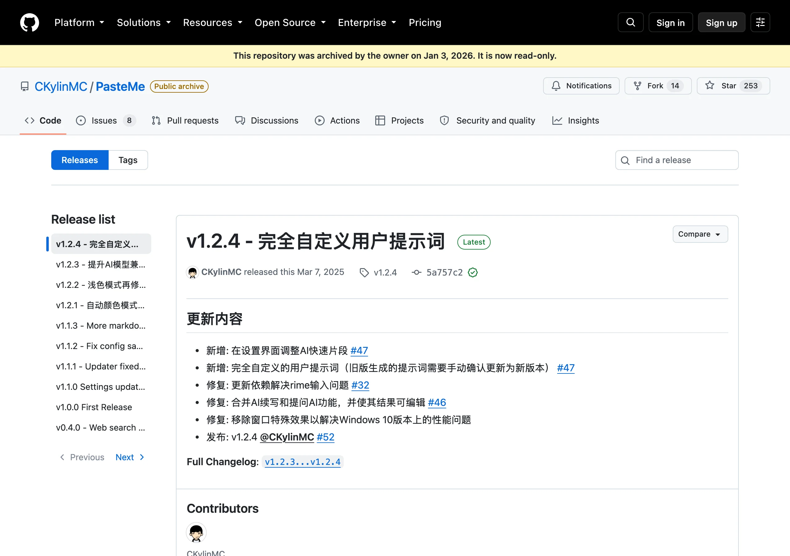Open commit 5a757c2 link

pos(445,272)
